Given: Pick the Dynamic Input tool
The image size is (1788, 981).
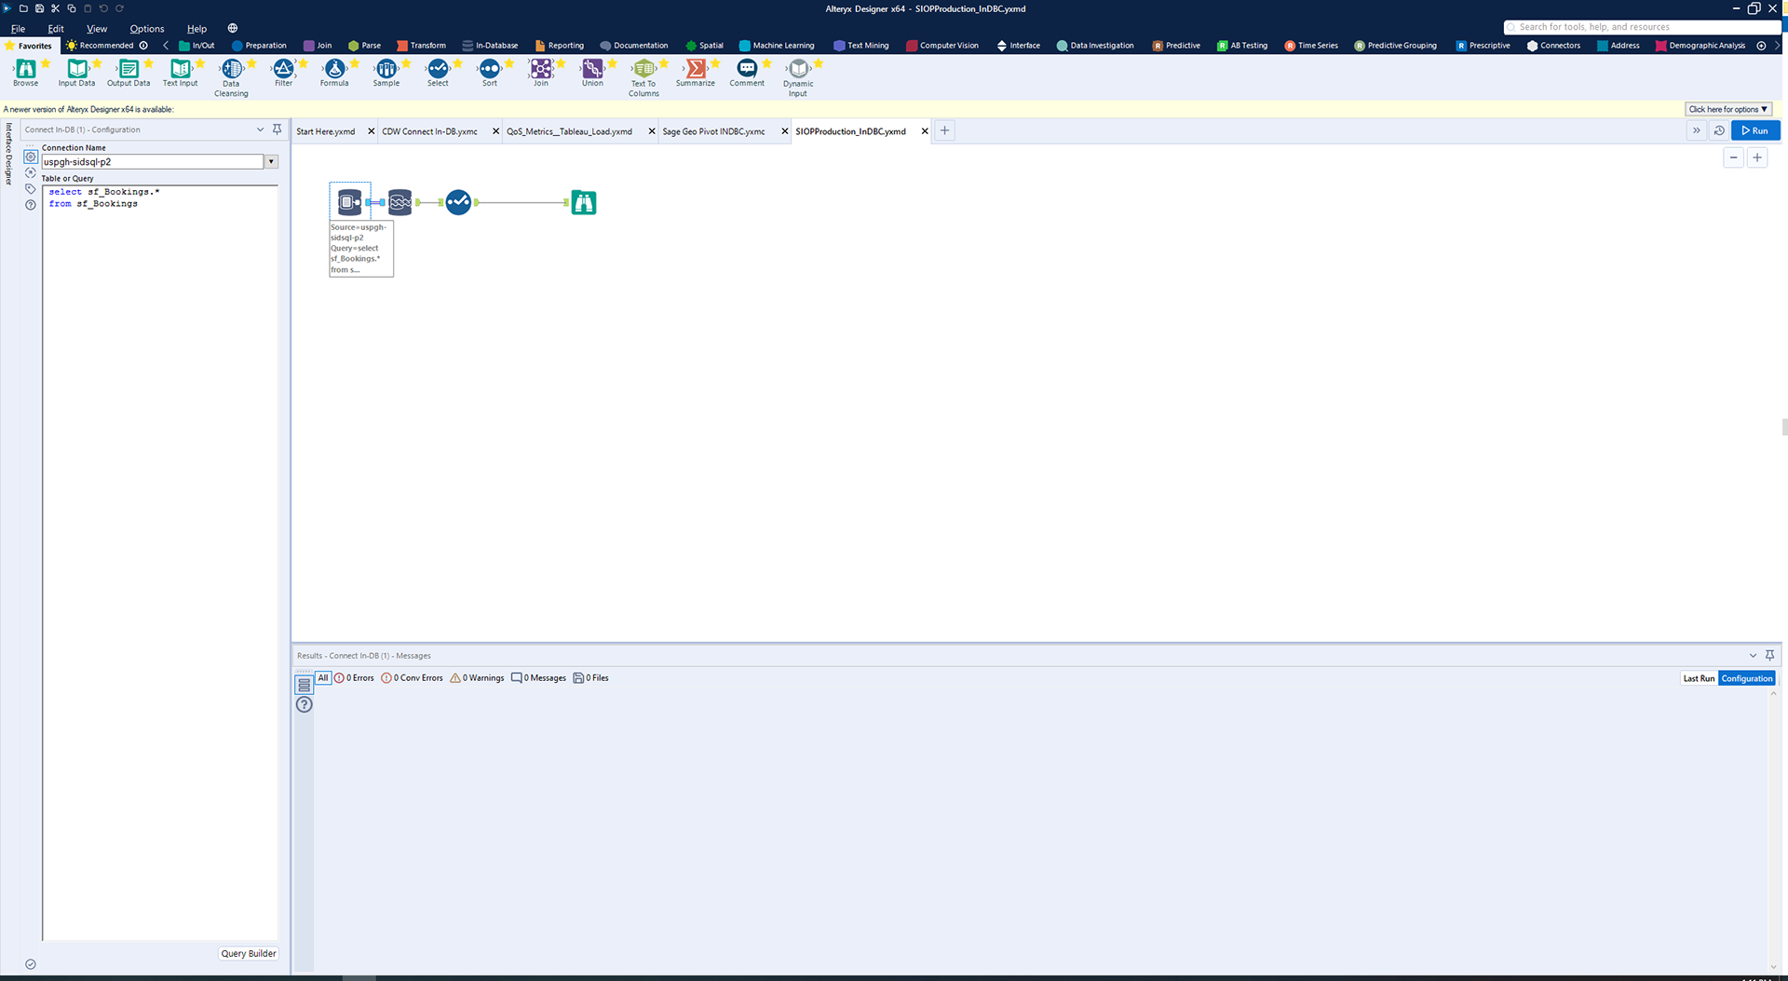Looking at the screenshot, I should click(798, 77).
